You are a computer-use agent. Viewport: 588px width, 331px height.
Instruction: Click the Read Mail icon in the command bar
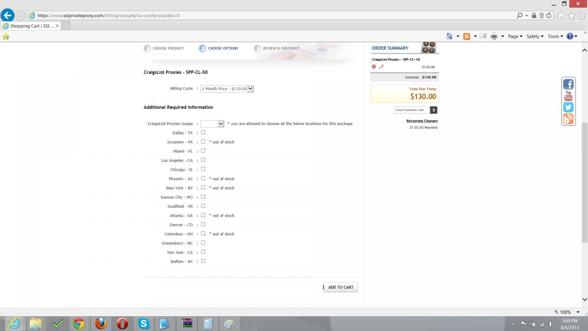click(x=483, y=36)
